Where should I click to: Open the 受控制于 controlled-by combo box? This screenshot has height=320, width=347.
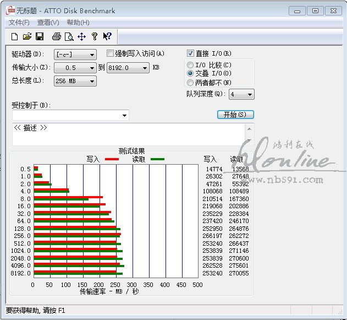coord(125,116)
